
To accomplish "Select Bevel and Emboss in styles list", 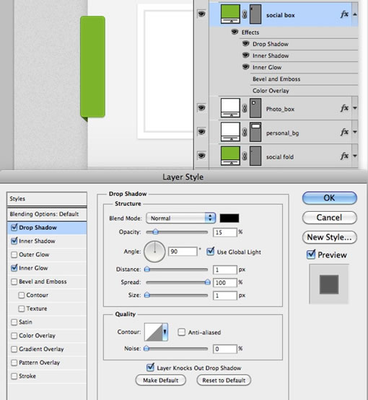I will click(x=43, y=282).
